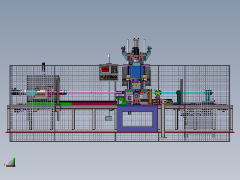Select the purple rectangular base frame
Viewport: 240px width, 180px height.
[x=137, y=119]
